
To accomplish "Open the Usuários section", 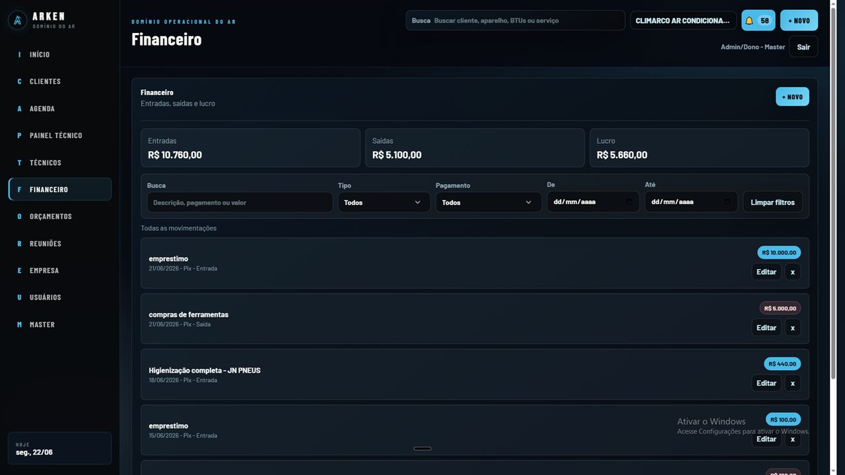I will click(59, 298).
